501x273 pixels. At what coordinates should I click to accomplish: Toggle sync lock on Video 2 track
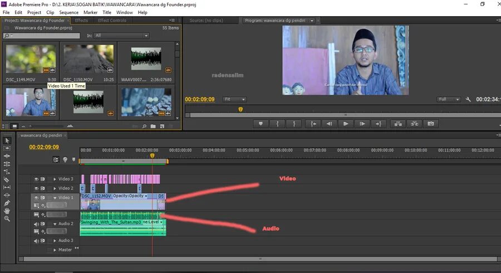click(x=42, y=189)
